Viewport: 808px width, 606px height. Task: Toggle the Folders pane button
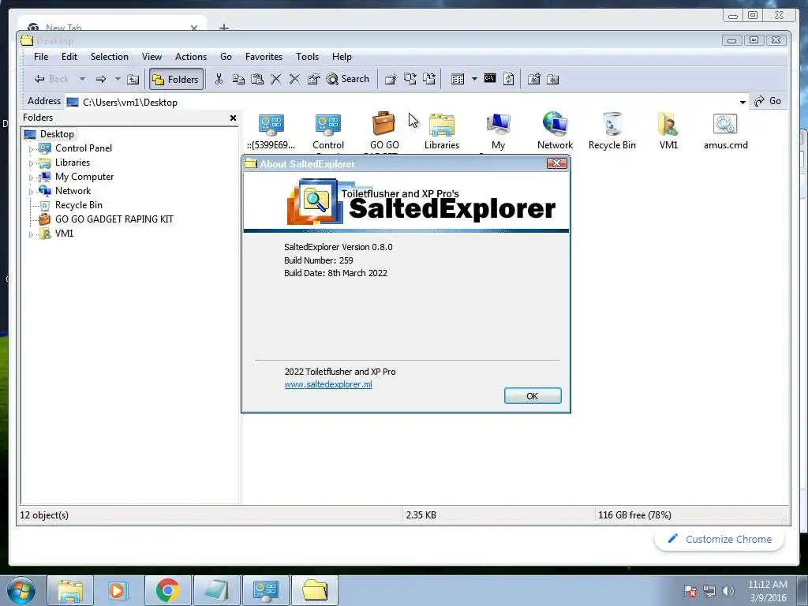point(176,79)
